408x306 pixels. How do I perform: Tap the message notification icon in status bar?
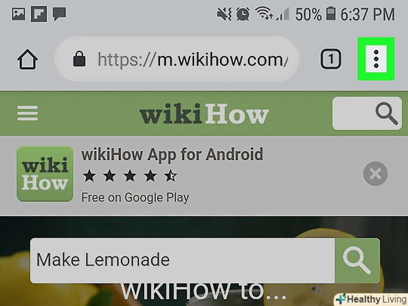pyautogui.click(x=59, y=14)
